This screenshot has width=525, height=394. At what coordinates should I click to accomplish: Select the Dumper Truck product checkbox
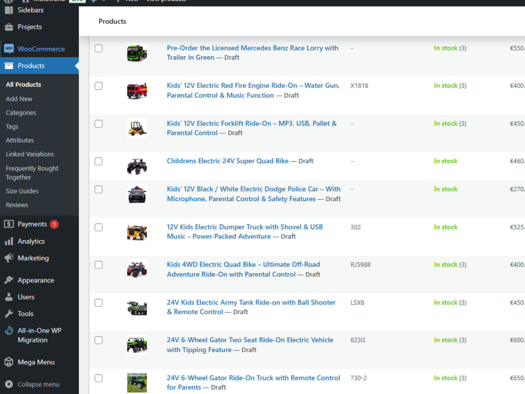coord(99,227)
